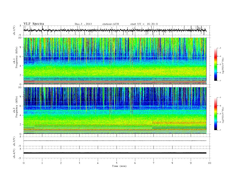Click the "Time (min)" axis title

coord(119,166)
